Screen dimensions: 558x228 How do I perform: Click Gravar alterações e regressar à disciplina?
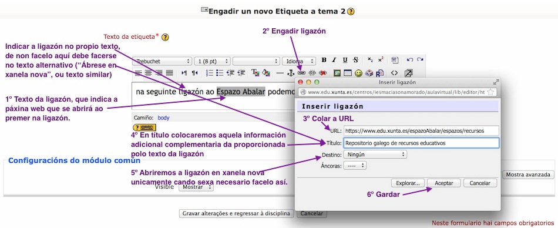236,214
